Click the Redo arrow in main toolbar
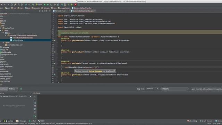 point(5,5)
